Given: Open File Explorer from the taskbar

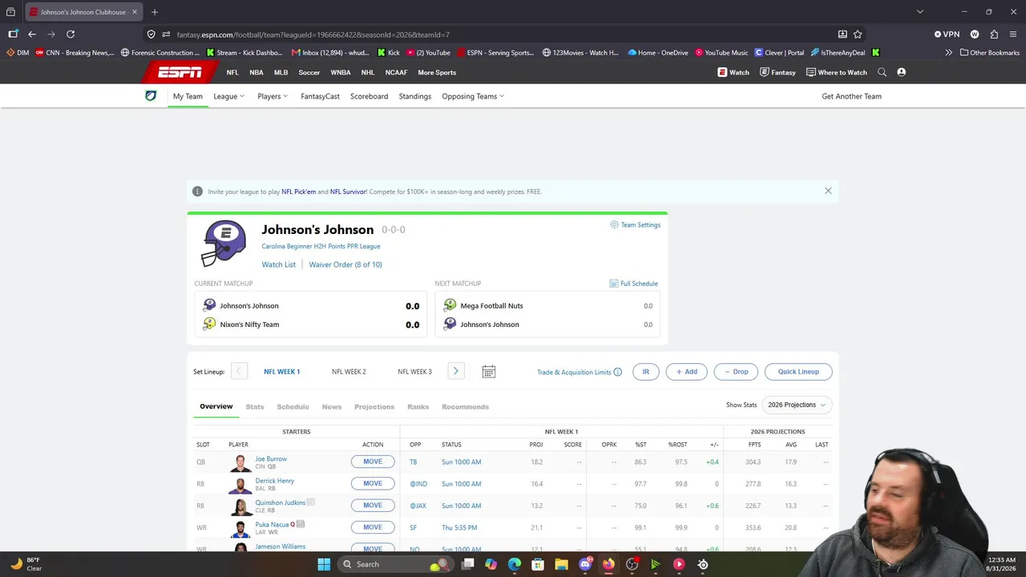Looking at the screenshot, I should coord(561,564).
